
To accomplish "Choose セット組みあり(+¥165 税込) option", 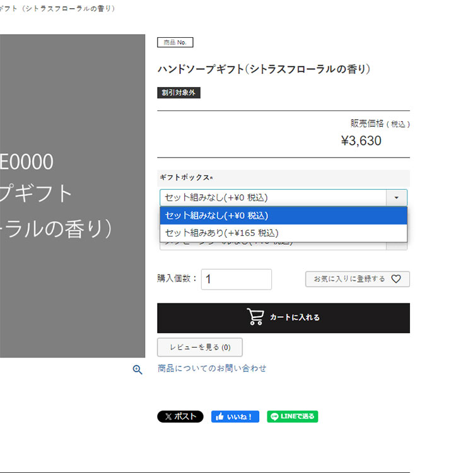I will [283, 233].
